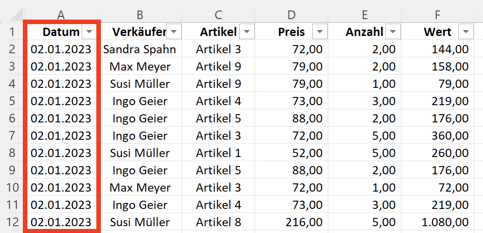Image resolution: width=483 pixels, height=233 pixels.
Task: Click Artikel 1 in row 8
Action: point(218,152)
